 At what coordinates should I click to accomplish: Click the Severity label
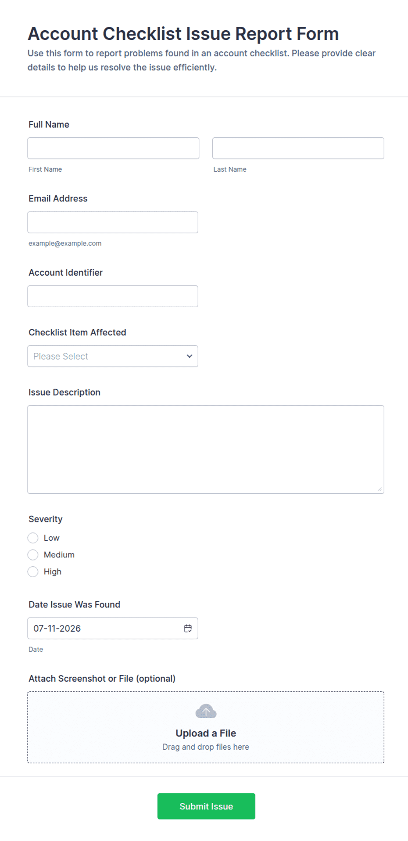tap(46, 519)
